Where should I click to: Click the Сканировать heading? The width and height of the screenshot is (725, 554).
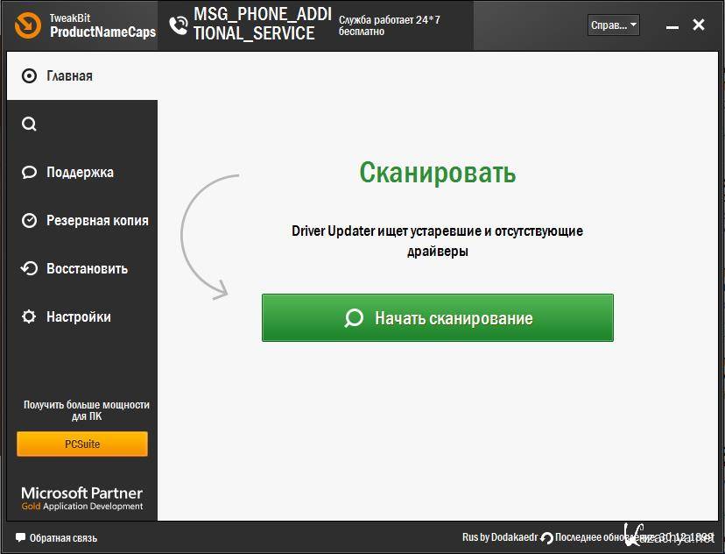[x=437, y=173]
